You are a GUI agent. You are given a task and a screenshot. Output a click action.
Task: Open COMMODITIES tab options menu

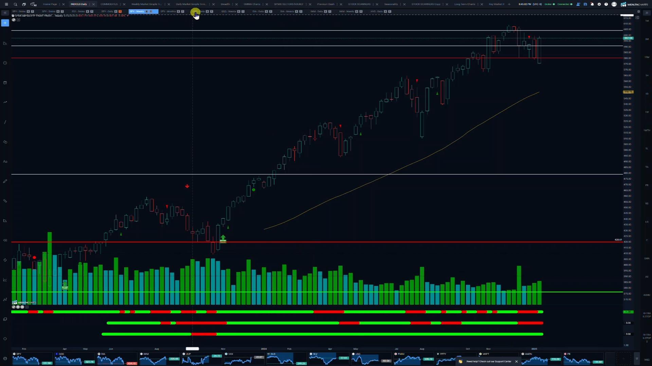[120, 4]
